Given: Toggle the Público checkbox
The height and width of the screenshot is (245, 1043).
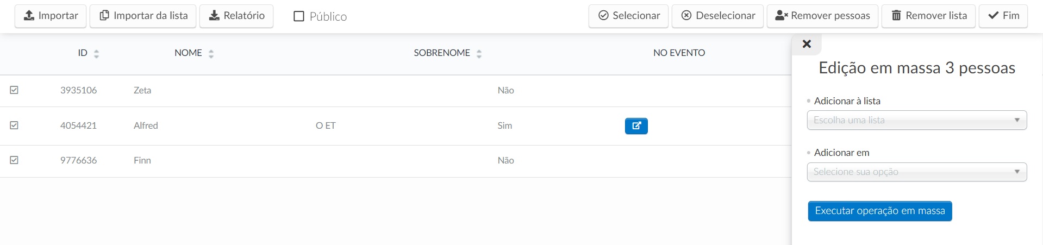Looking at the screenshot, I should (x=298, y=16).
